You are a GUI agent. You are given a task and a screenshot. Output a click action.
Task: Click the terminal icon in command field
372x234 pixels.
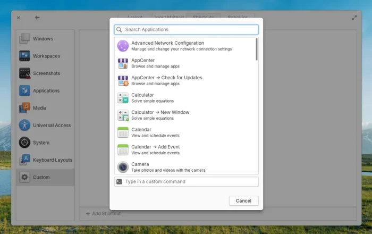(119, 181)
